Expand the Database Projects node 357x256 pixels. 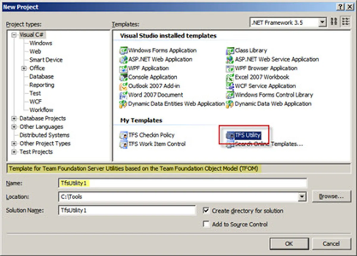(14, 118)
